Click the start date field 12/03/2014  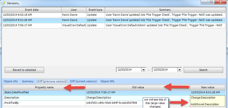pos(128,70)
